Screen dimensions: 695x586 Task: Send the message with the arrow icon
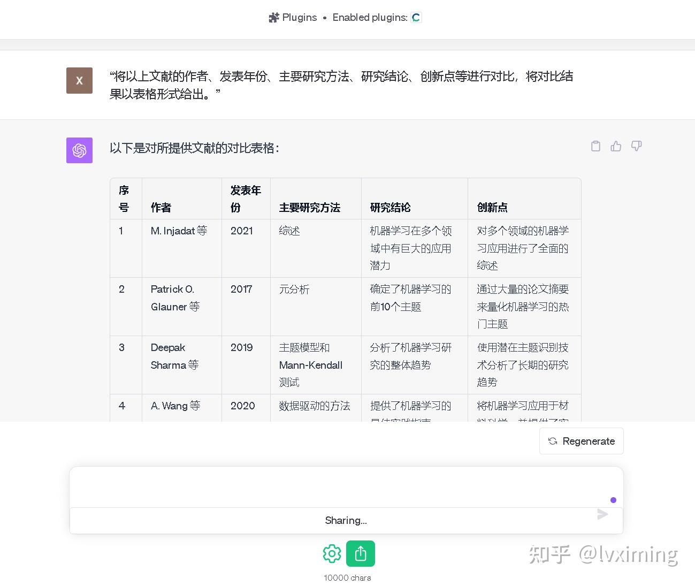[x=602, y=514]
